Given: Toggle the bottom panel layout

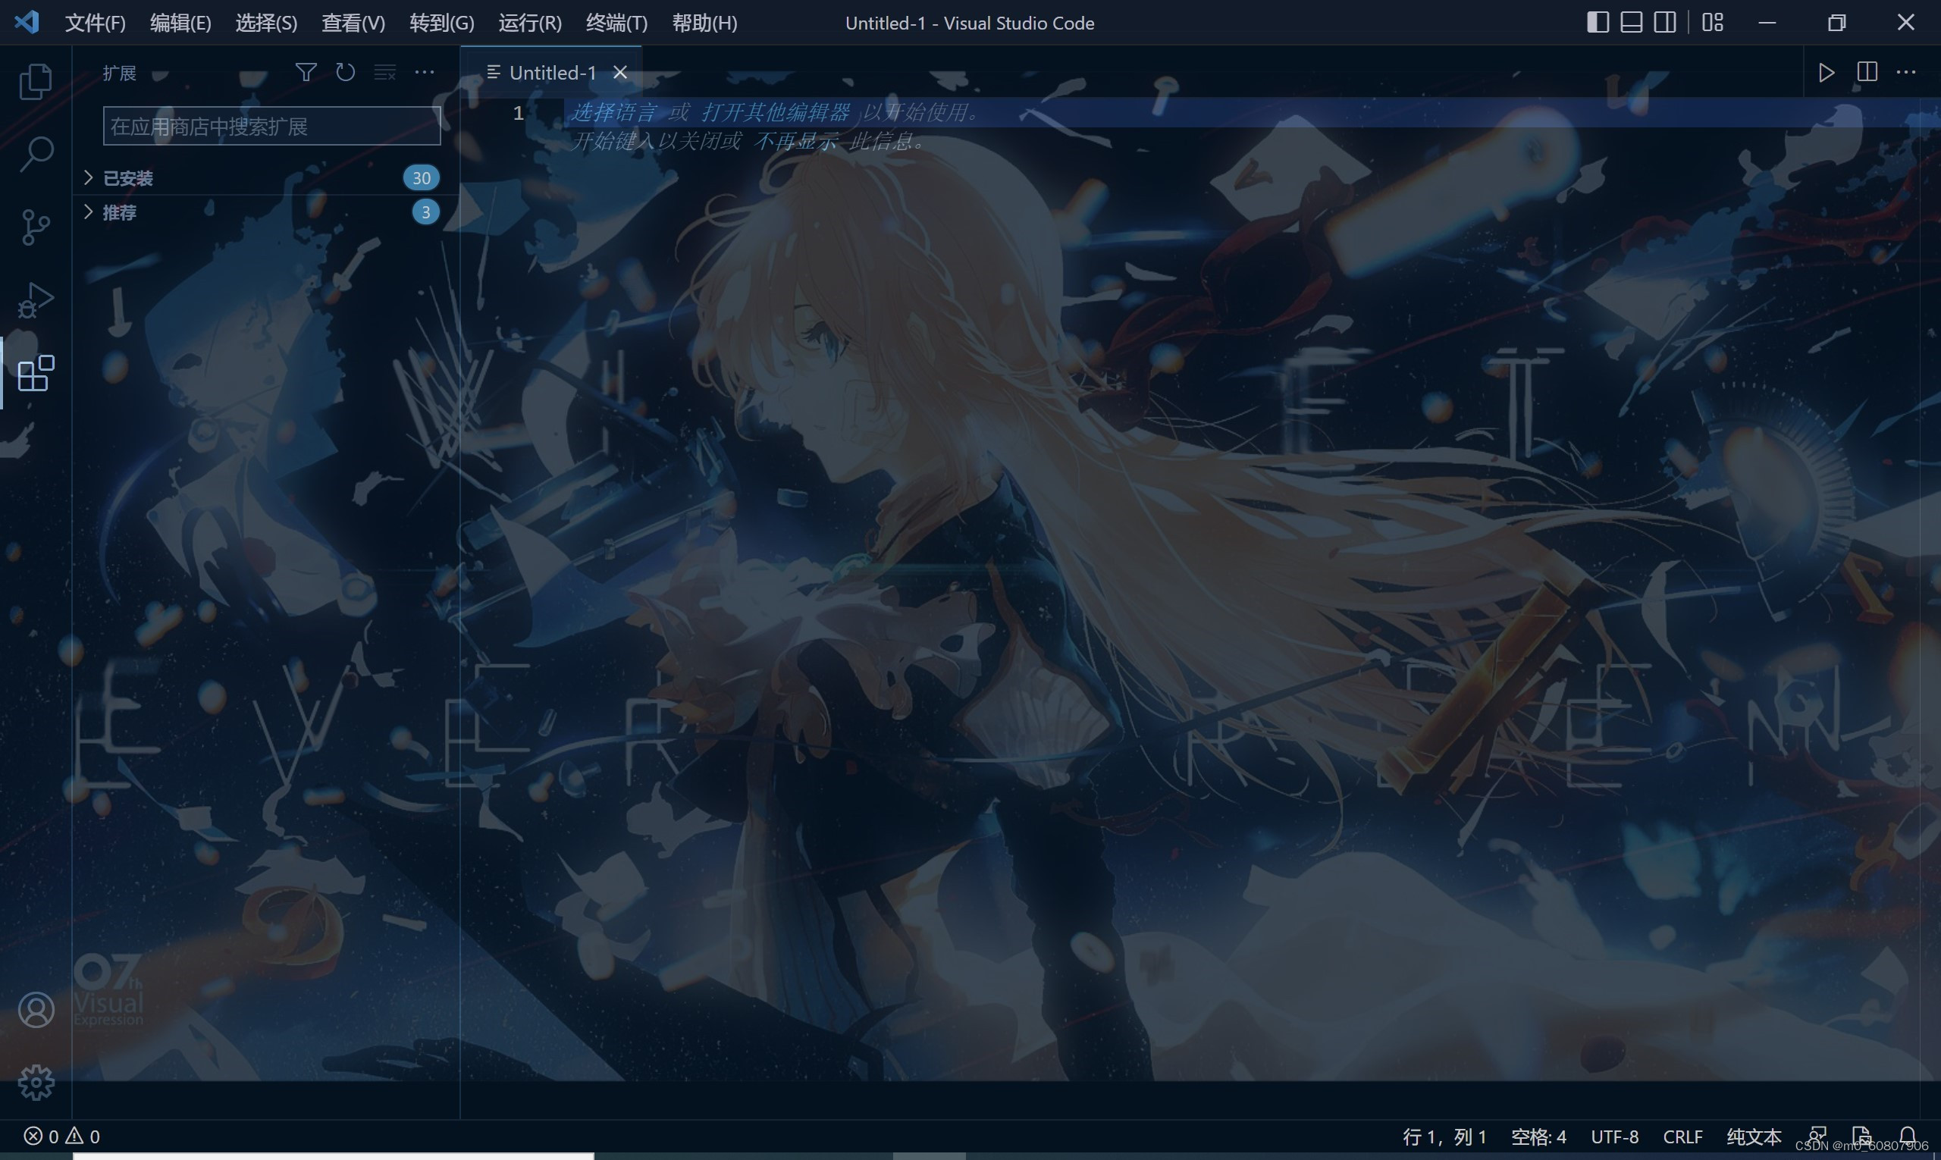Looking at the screenshot, I should (1631, 23).
